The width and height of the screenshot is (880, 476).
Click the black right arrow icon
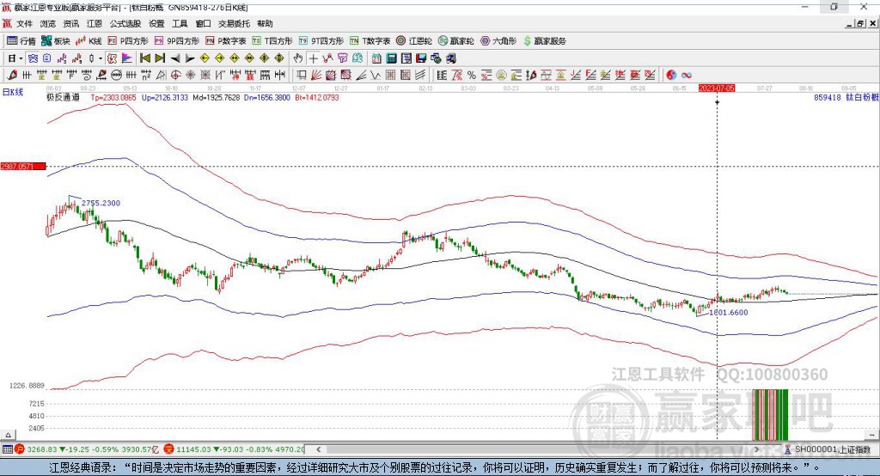click(190, 58)
